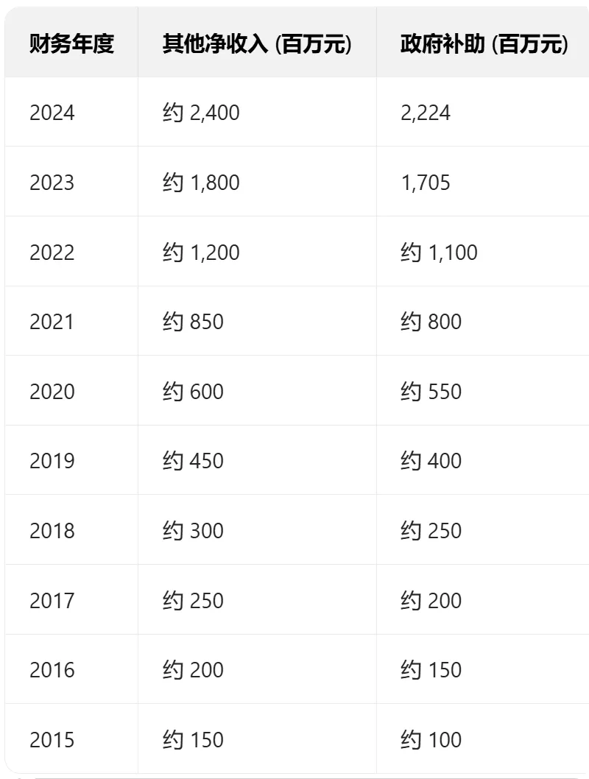589x779 pixels.
Task: Select the 约 450 other net income cell
Action: pos(193,461)
